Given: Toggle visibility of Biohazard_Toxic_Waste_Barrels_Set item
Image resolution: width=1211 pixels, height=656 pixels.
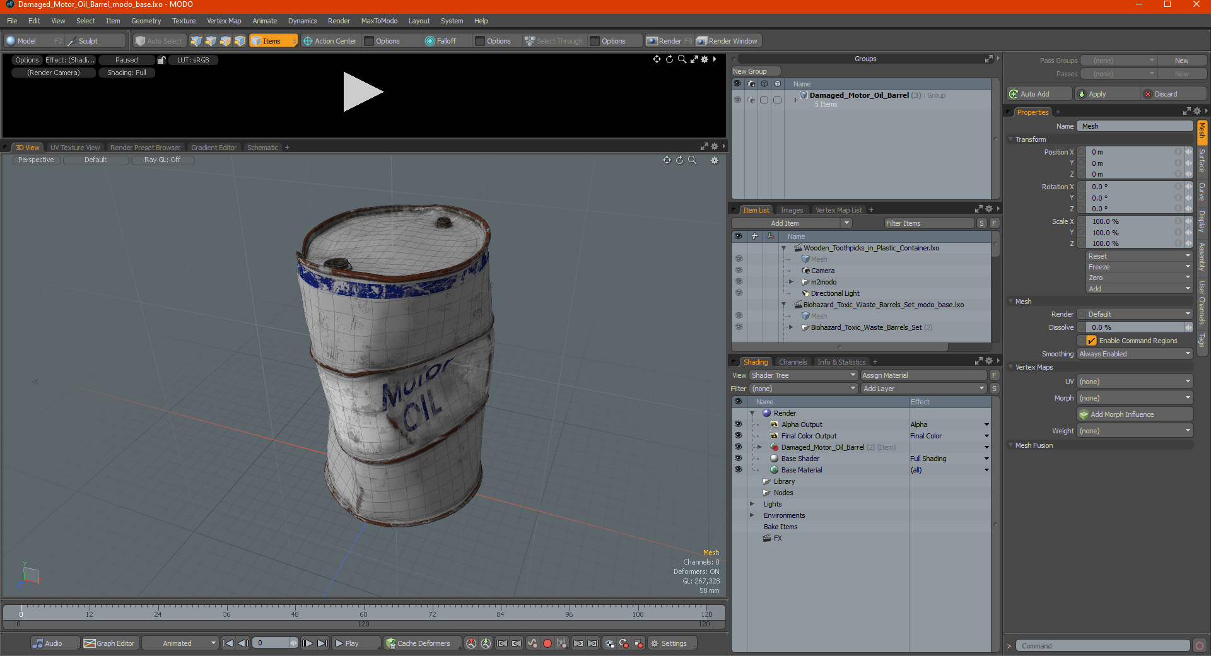Looking at the screenshot, I should tap(739, 327).
